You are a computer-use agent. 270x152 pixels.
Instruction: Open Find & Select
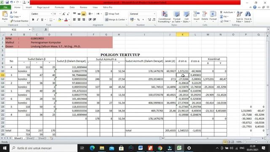248,17
